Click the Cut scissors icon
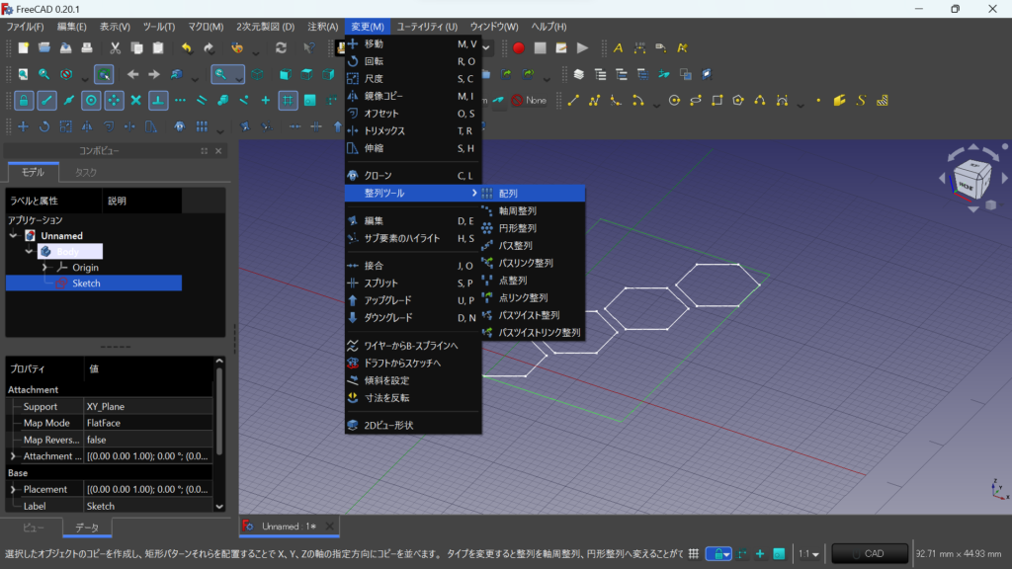The width and height of the screenshot is (1012, 569). pos(115,47)
